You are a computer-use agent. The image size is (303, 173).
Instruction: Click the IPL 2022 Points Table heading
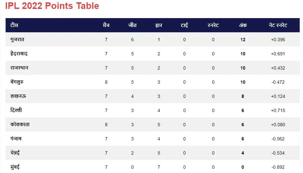52,6
